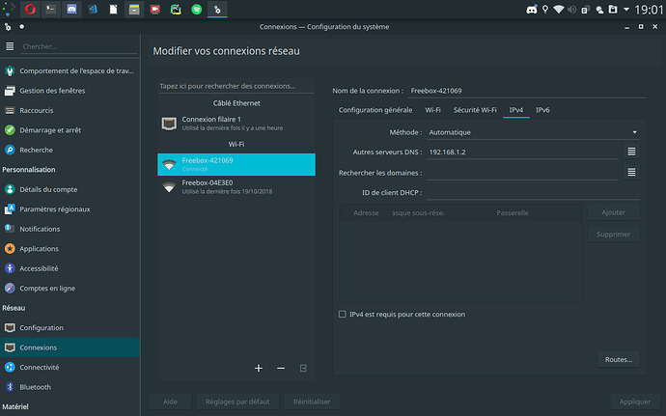Image resolution: width=666 pixels, height=416 pixels.
Task: Select Freebox-04E3E0 Wi-Fi connection
Action: point(236,186)
